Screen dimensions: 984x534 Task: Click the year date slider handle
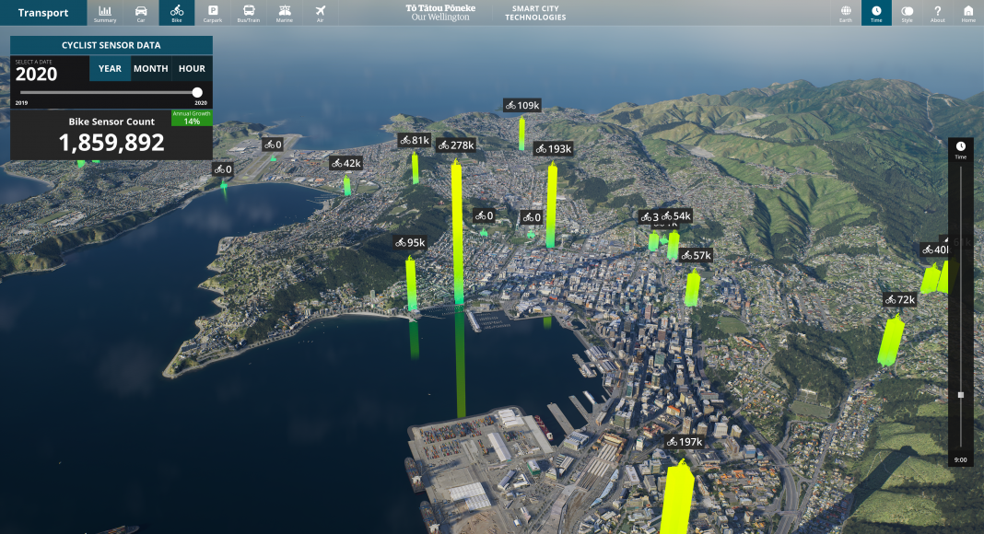tap(197, 92)
